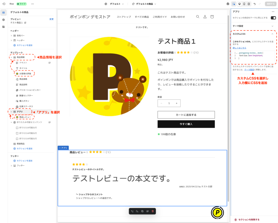Click the 今すぐ購入 button
278x223 pixels.
click(x=186, y=124)
